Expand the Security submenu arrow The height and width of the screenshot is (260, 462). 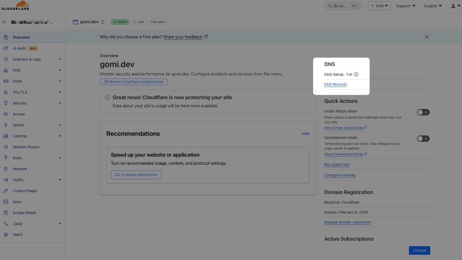tap(60, 103)
